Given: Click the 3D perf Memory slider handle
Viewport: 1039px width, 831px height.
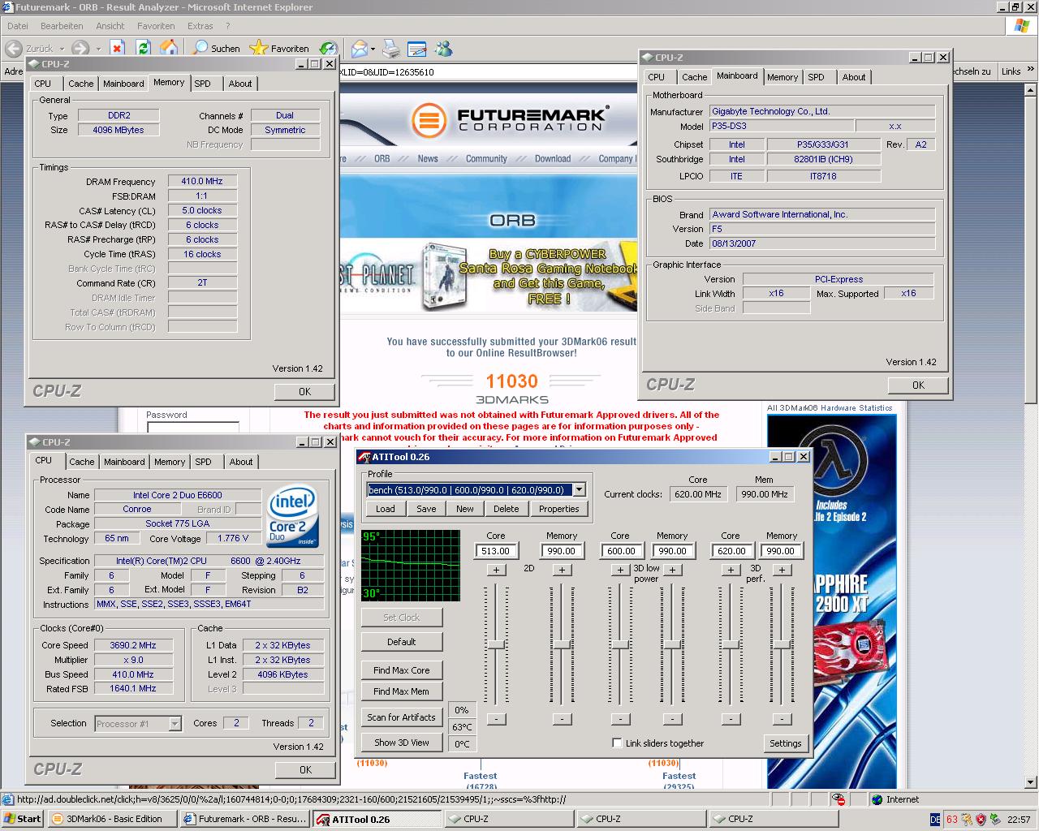Looking at the screenshot, I should click(x=782, y=644).
